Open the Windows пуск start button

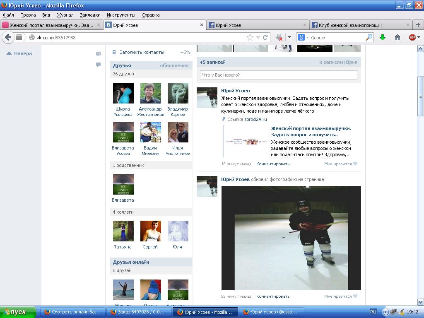pyautogui.click(x=18, y=312)
